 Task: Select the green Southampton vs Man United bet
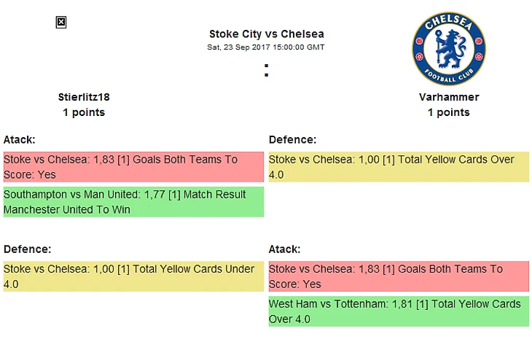click(x=133, y=202)
